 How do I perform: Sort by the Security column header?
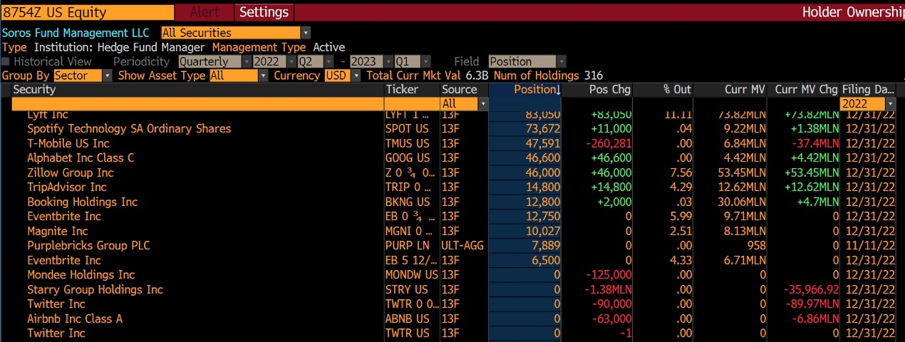click(x=197, y=90)
